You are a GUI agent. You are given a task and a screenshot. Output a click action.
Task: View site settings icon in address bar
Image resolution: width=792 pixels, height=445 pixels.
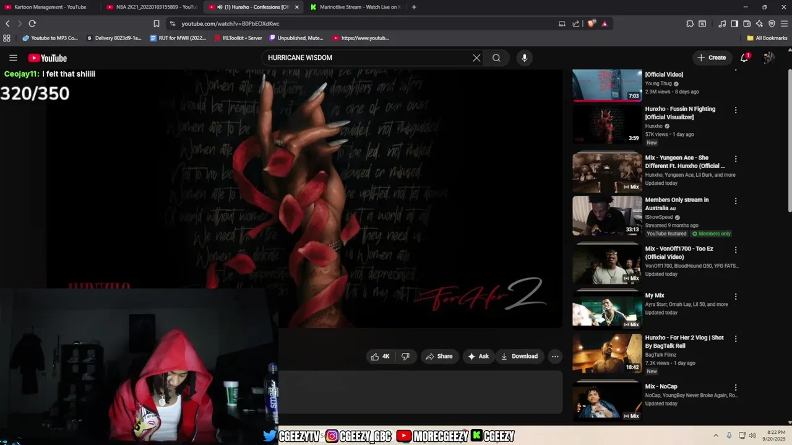coord(172,23)
